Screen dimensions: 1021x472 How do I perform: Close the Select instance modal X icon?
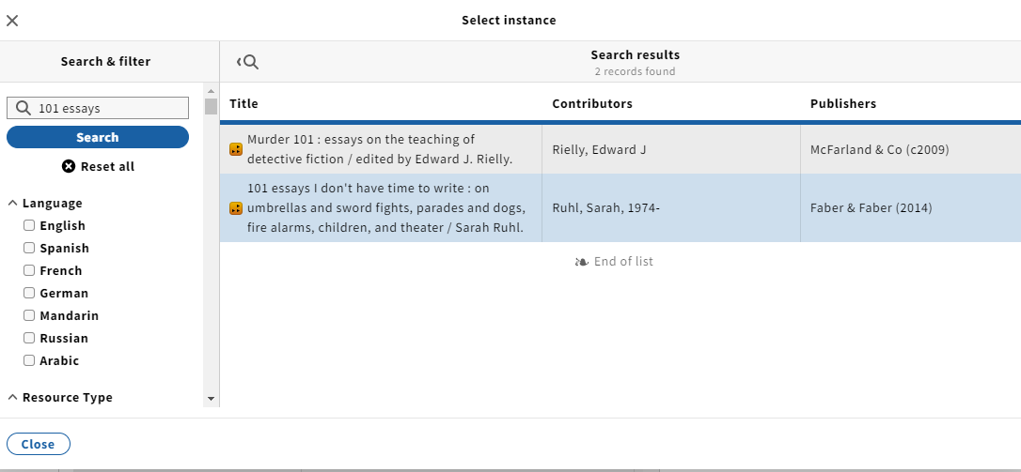12,21
